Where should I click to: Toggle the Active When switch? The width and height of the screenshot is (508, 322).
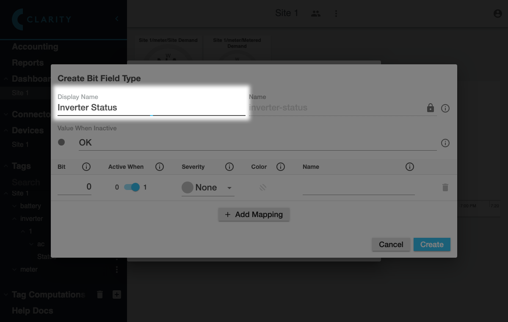click(x=132, y=187)
